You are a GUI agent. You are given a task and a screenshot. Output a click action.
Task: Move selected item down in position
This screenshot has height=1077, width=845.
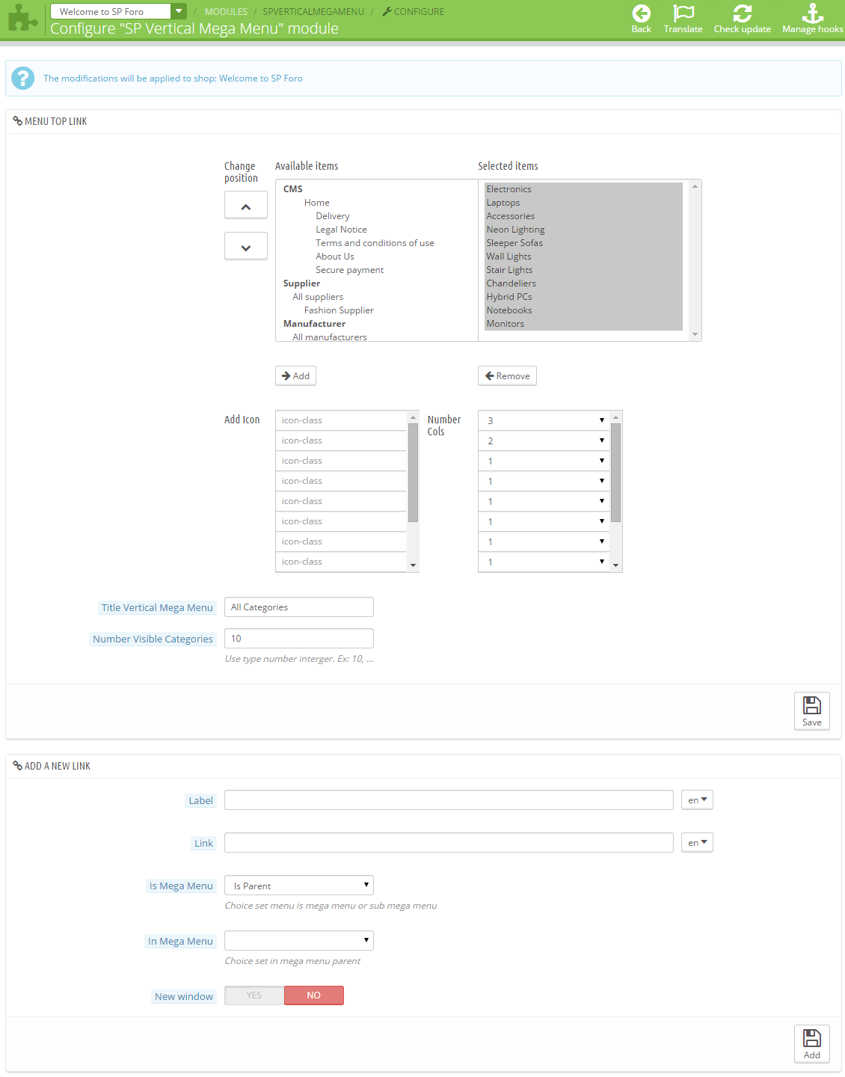246,247
